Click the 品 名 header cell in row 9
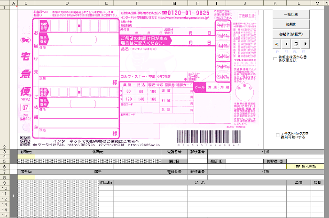The height and width of the screenshot is (218, 329). coord(200,183)
